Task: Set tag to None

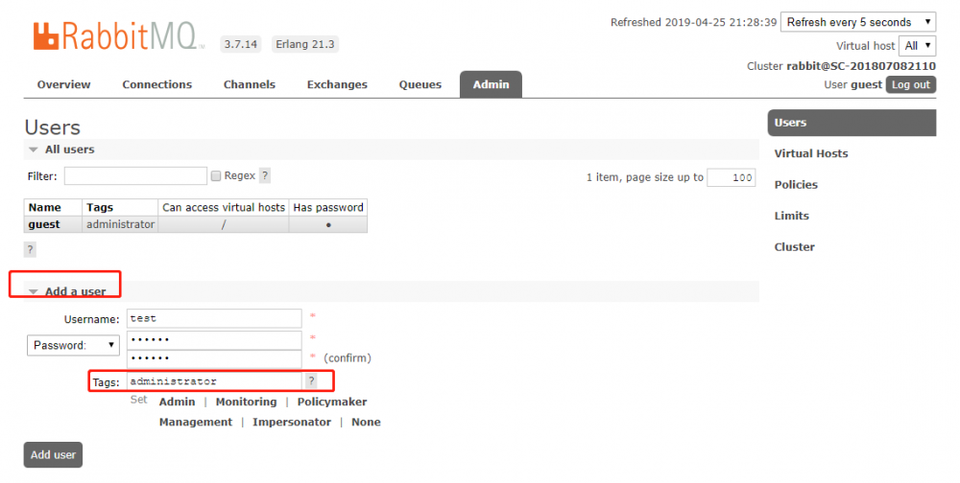Action: coord(366,422)
